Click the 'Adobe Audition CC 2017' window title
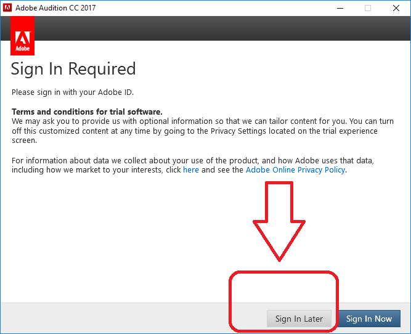The height and width of the screenshot is (334, 411). coord(56,8)
